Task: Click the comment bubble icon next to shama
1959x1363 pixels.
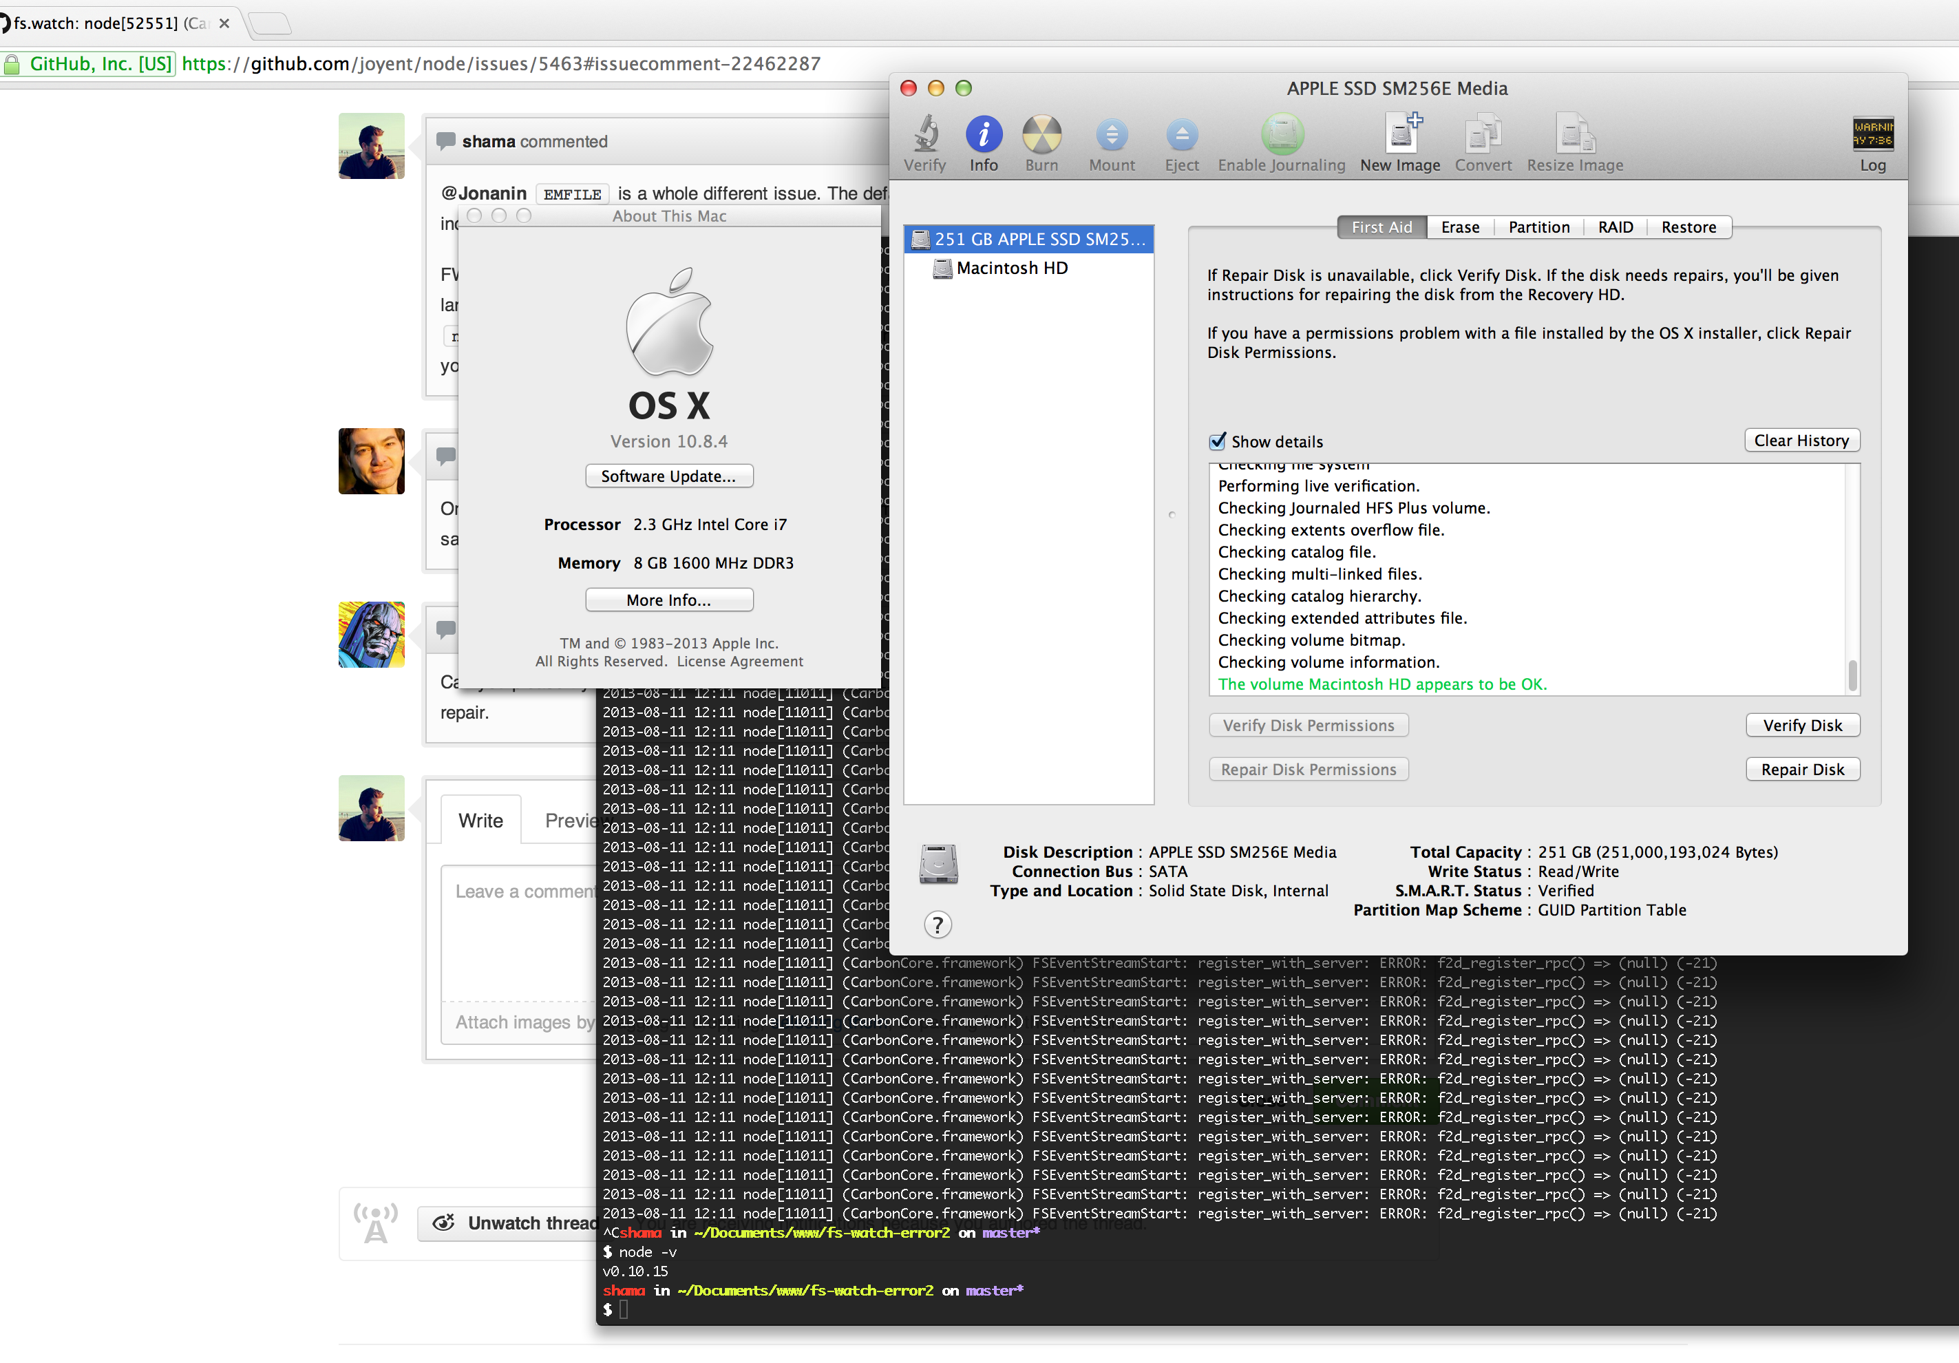Action: [445, 141]
